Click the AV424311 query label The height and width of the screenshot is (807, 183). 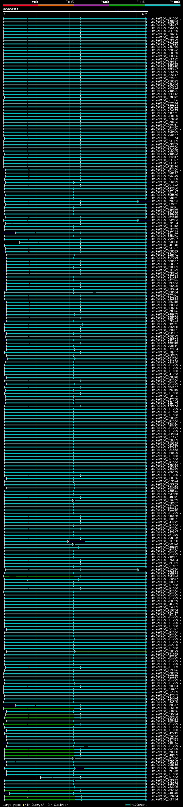point(11,9)
